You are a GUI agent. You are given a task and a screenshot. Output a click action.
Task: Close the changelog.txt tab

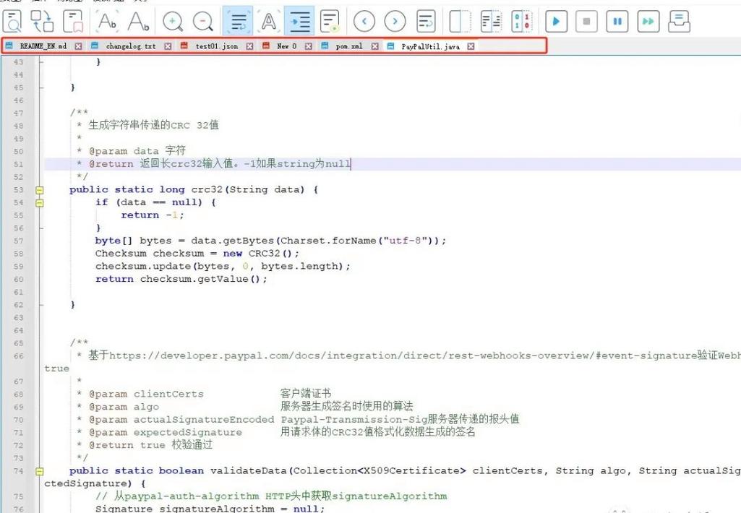click(168, 46)
